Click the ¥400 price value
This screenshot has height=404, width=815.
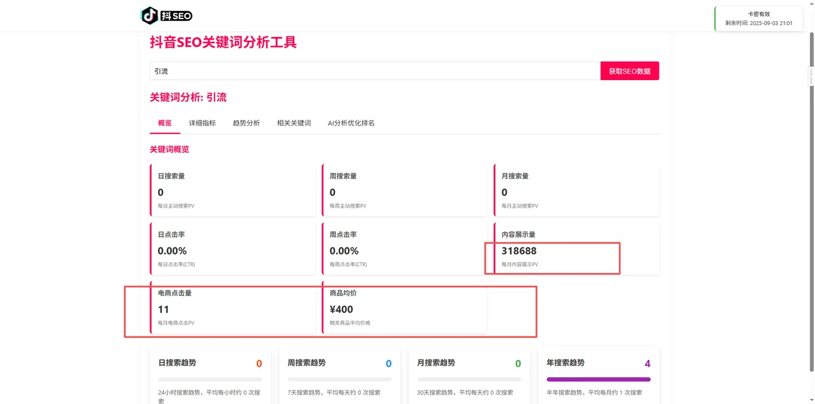[341, 309]
